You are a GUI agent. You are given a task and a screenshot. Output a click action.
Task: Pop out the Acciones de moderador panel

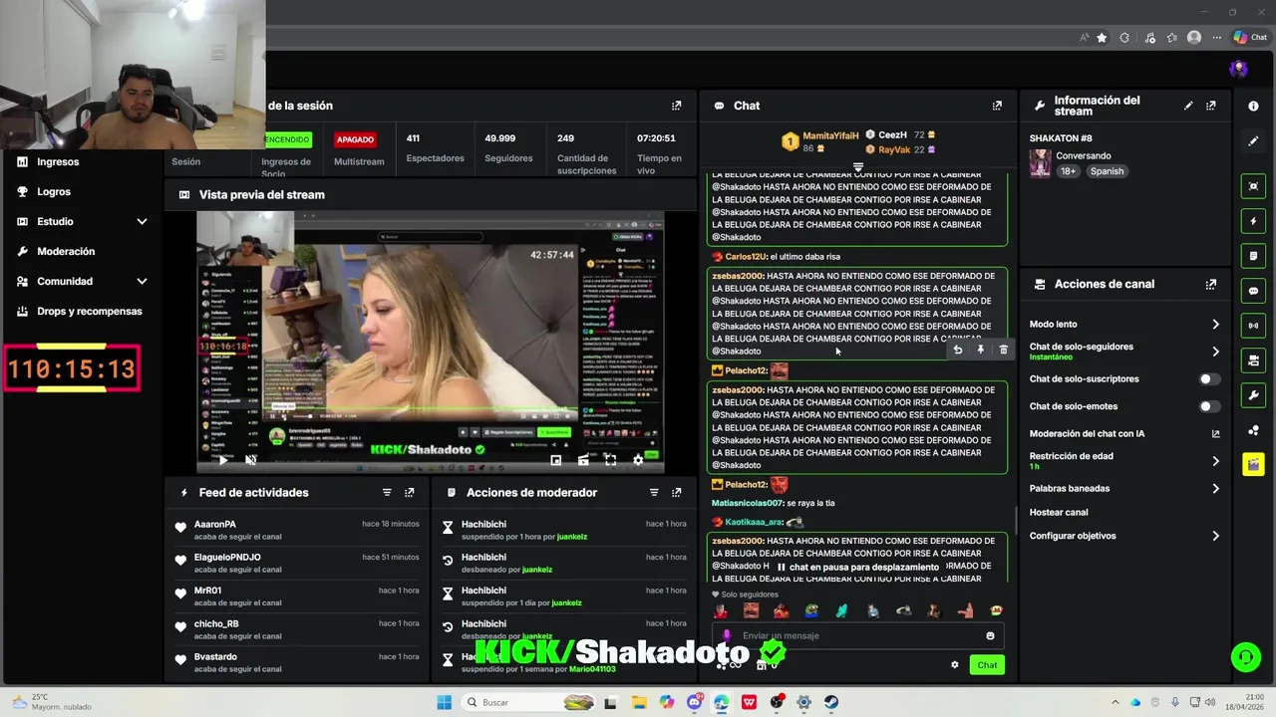click(677, 493)
